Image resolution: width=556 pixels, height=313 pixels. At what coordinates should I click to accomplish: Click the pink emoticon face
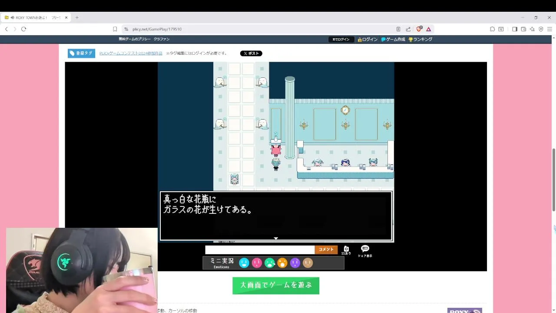click(x=257, y=263)
